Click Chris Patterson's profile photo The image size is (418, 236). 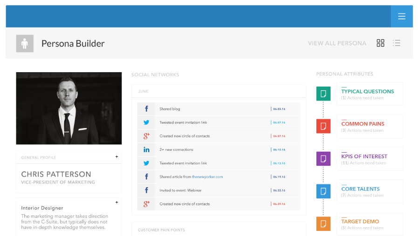[x=69, y=108]
